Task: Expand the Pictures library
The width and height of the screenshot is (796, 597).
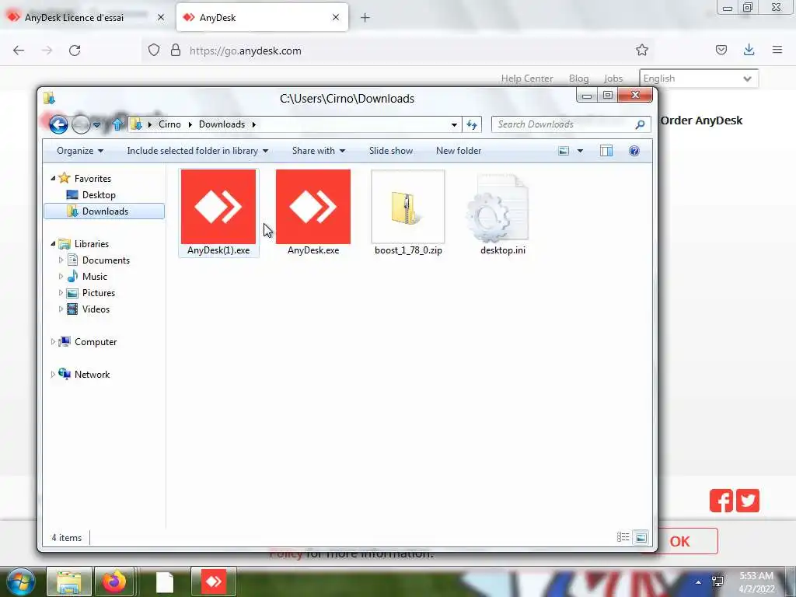Action: point(61,293)
